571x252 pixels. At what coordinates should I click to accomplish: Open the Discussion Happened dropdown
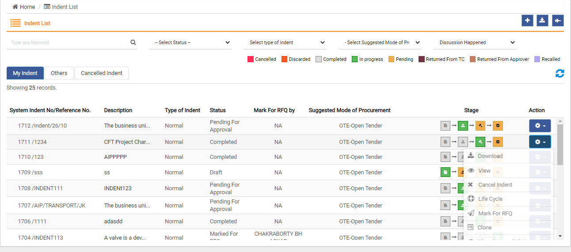(475, 42)
